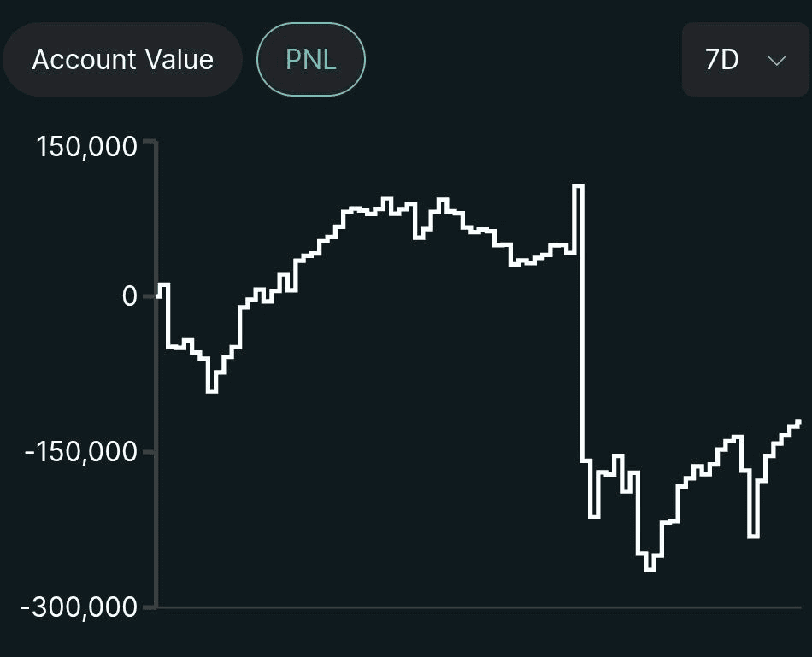Select the PNL tab
Screen dimensions: 812x657
311,60
